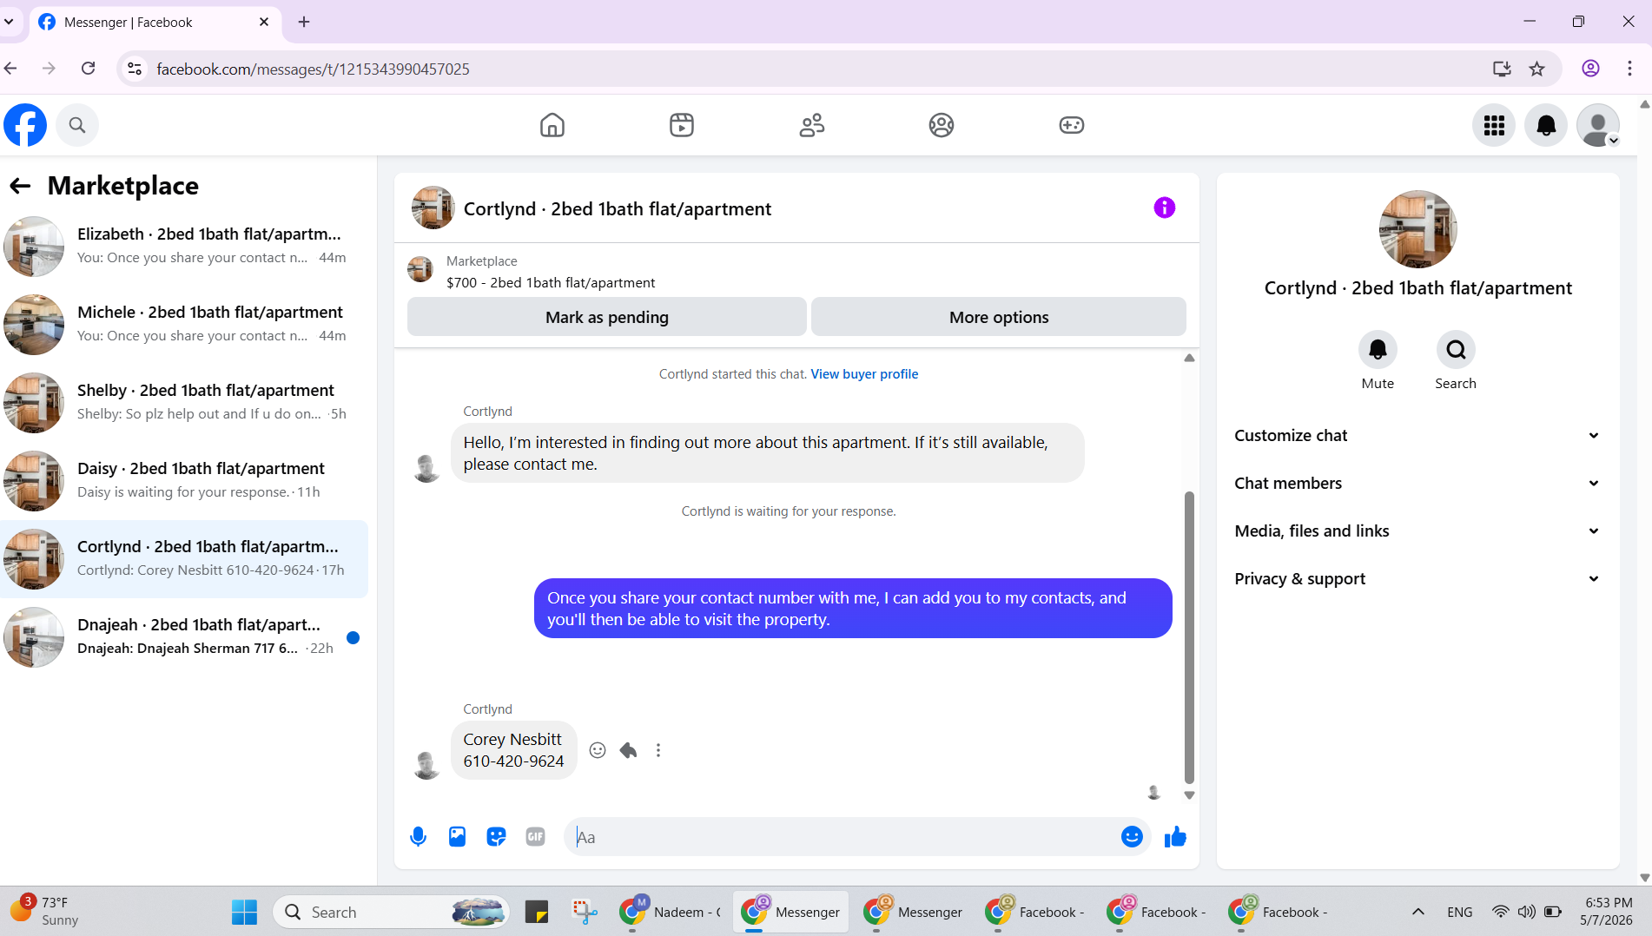Send a thumbs-up like
This screenshot has width=1652, height=936.
click(1175, 837)
